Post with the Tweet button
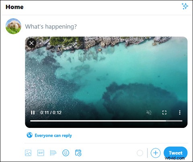The width and height of the screenshot is (193, 162). pos(175,153)
